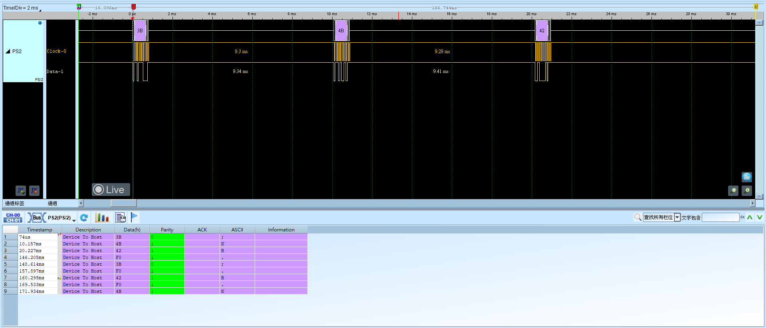Click the CH-00 / CH-01 channel icon
This screenshot has width=766, height=328.
[13, 217]
